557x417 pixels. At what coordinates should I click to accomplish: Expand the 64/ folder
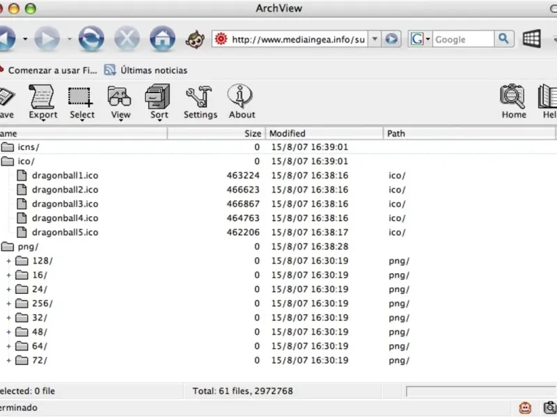point(8,346)
